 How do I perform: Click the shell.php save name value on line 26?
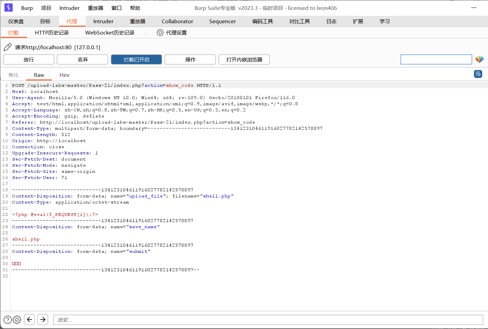[x=26, y=239]
